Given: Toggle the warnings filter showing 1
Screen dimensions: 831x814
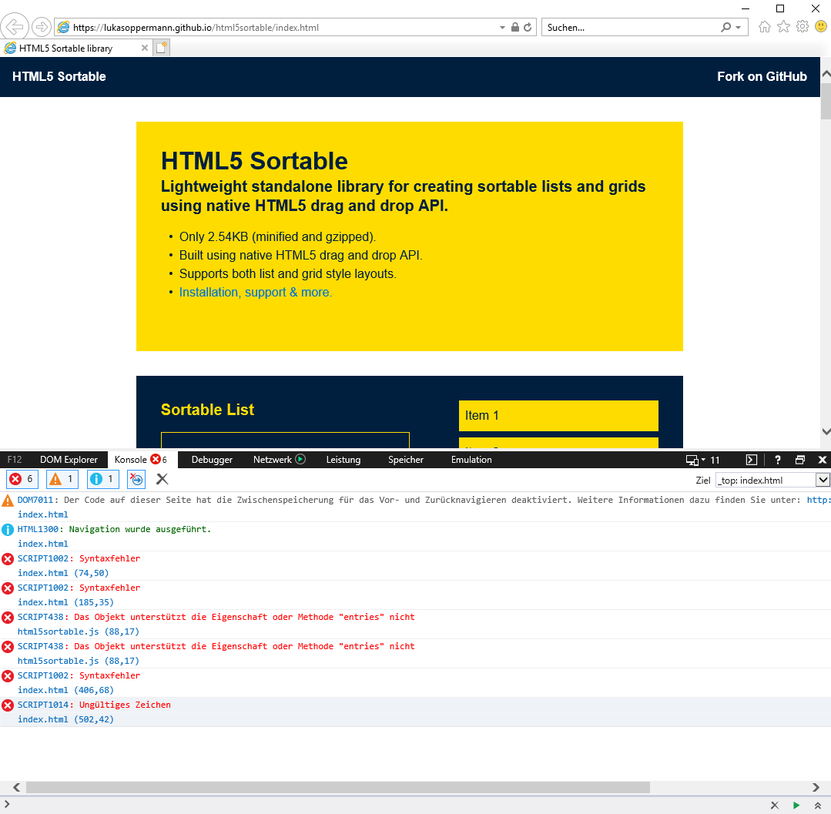Looking at the screenshot, I should [x=62, y=479].
